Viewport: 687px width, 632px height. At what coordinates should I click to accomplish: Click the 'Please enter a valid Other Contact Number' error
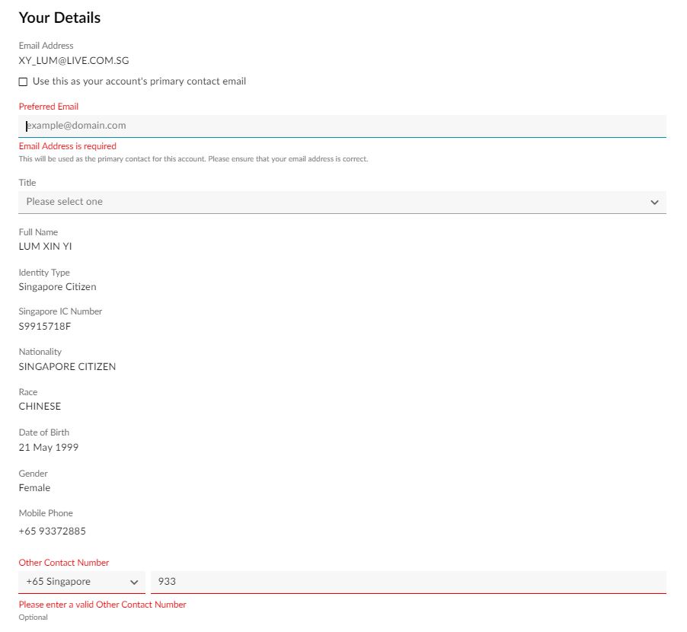103,605
